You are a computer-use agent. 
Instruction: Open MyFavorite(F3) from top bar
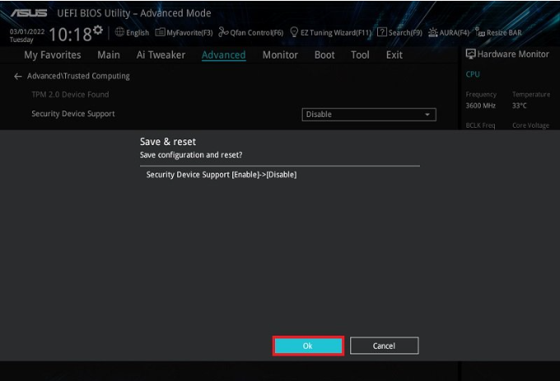[189, 32]
